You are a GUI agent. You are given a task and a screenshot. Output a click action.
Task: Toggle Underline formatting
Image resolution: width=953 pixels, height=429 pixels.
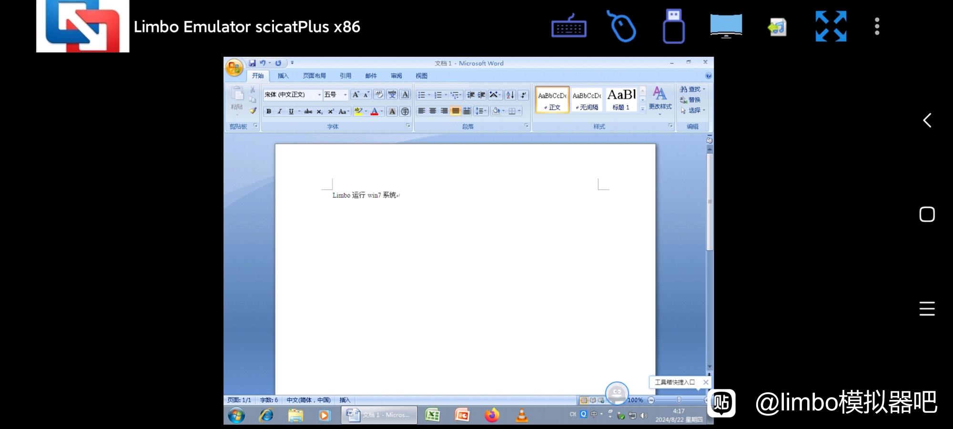pyautogui.click(x=291, y=111)
